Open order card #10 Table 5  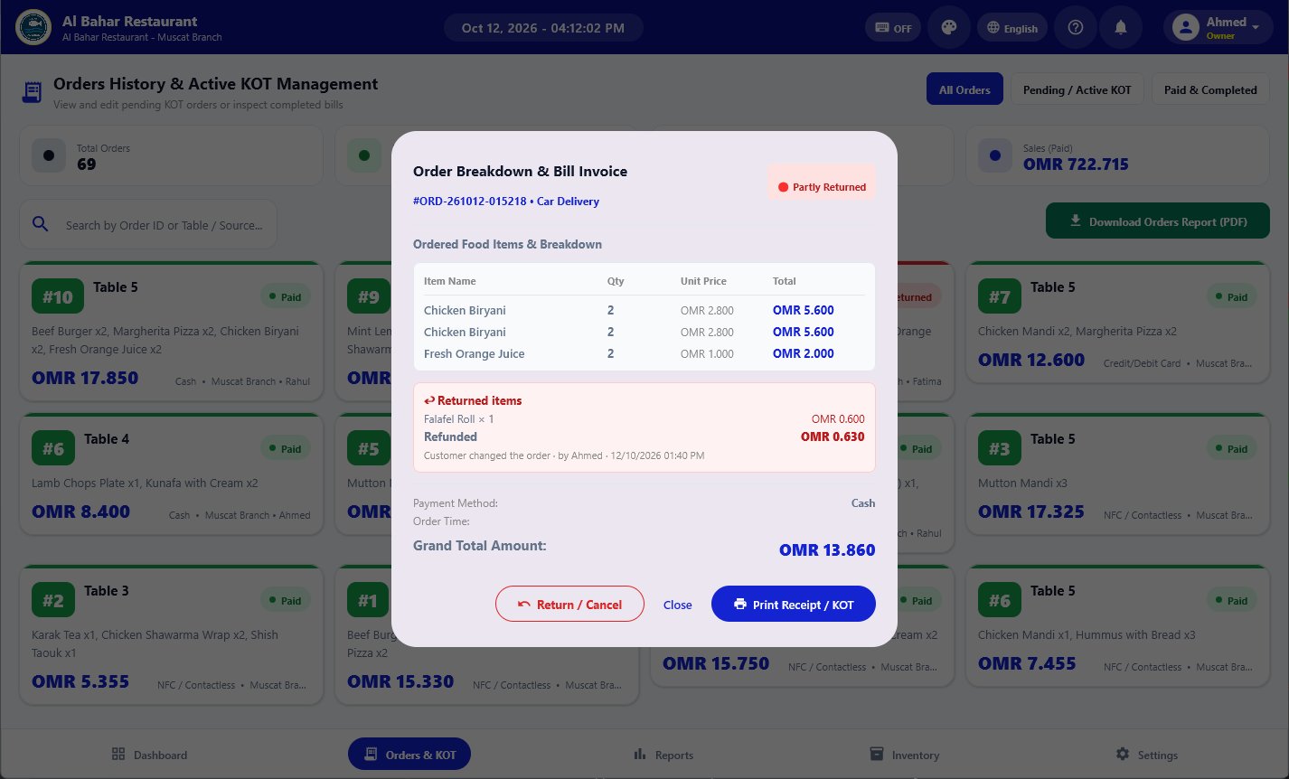tap(171, 331)
